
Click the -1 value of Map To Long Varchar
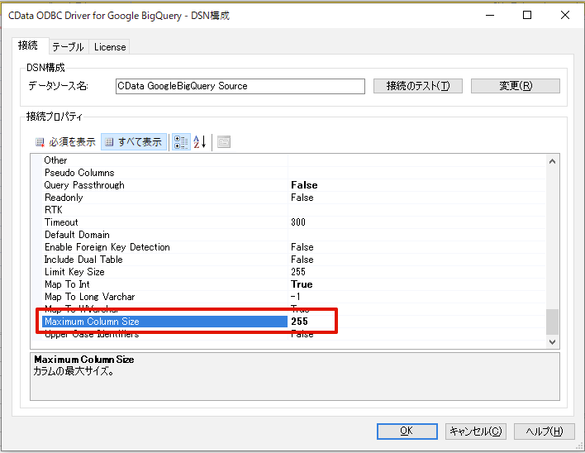[x=296, y=297]
